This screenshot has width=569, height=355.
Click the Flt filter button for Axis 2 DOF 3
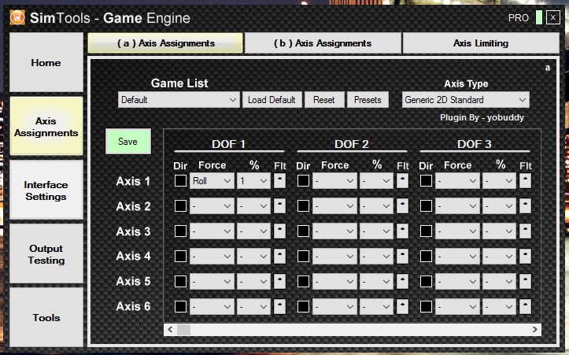[525, 205]
